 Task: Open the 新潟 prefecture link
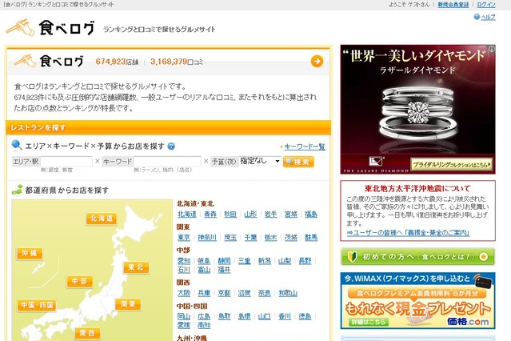(x=265, y=261)
